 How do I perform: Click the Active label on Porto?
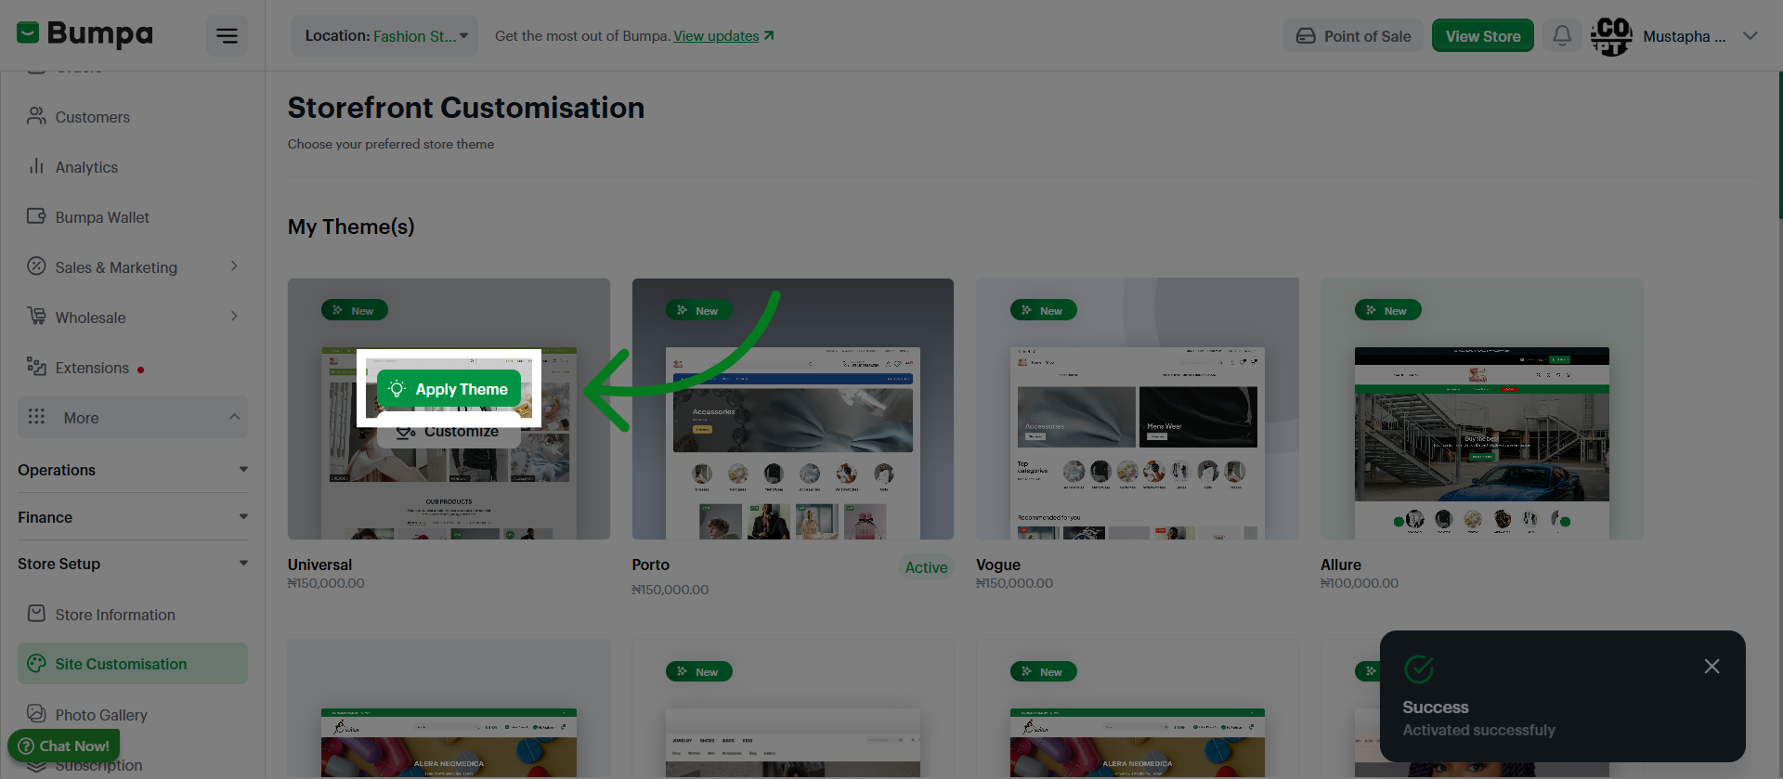926,567
